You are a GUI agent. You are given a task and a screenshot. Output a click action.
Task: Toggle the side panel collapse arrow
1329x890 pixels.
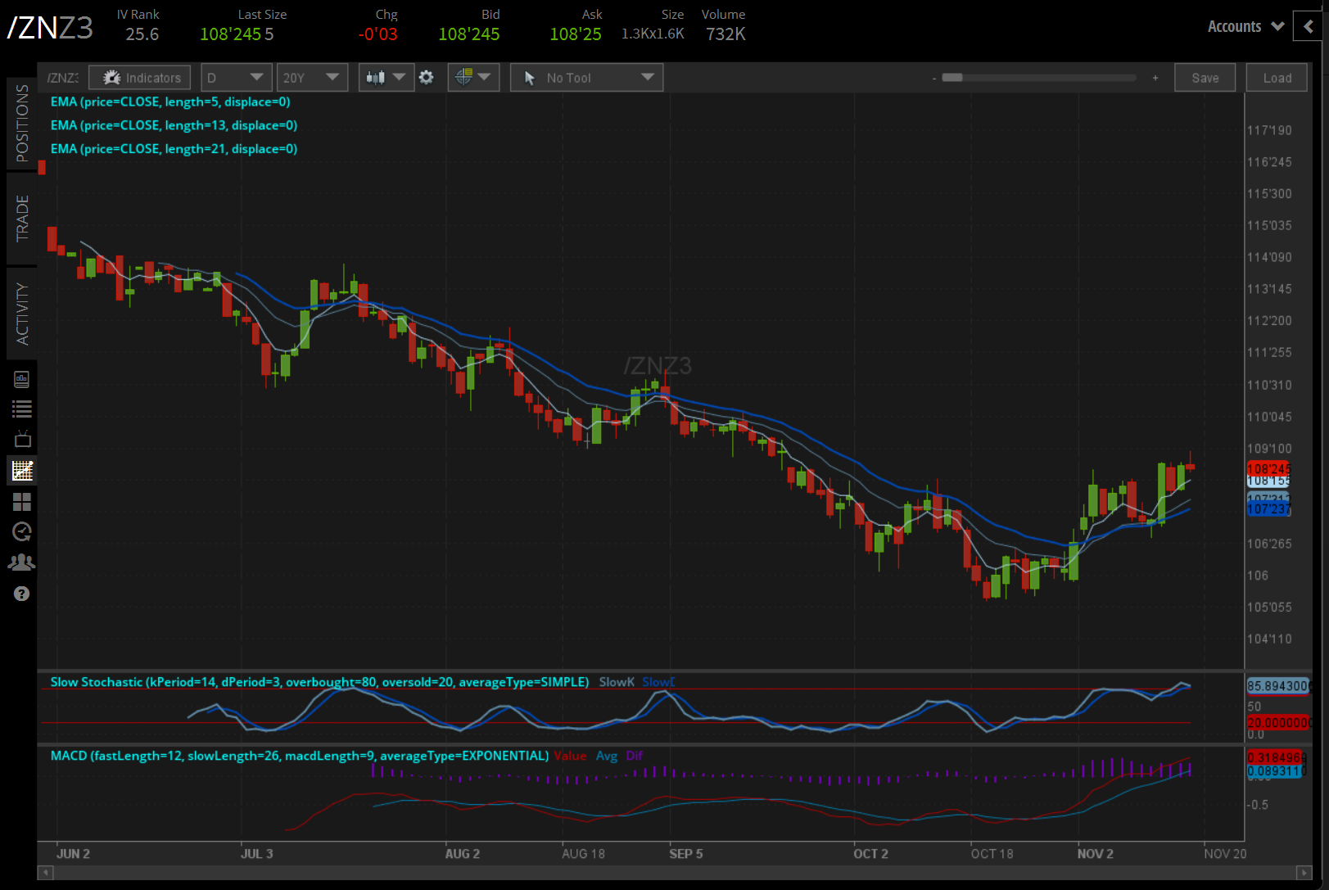pyautogui.click(x=1309, y=26)
